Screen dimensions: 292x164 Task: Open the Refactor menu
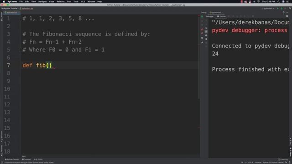(61, 1)
